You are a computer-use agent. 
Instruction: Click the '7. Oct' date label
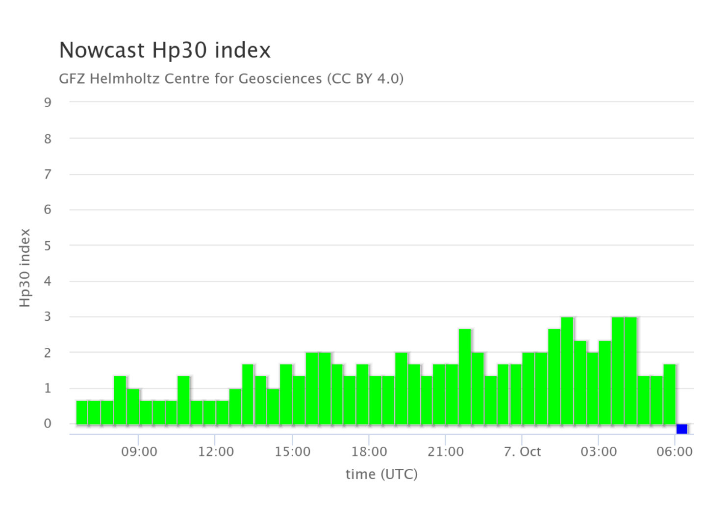pyautogui.click(x=522, y=451)
